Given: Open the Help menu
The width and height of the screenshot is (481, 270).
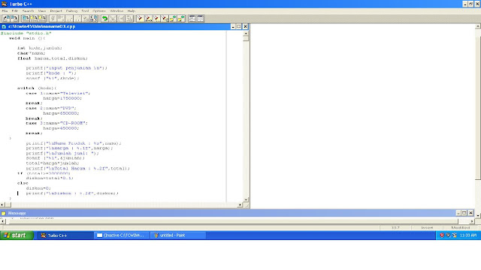Looking at the screenshot, I should 132,11.
